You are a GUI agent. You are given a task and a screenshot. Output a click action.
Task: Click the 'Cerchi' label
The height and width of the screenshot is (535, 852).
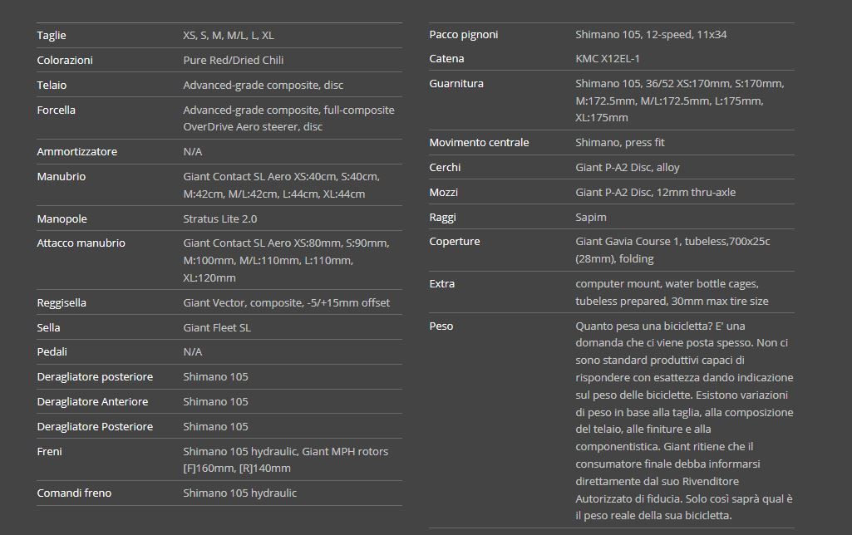(x=445, y=168)
